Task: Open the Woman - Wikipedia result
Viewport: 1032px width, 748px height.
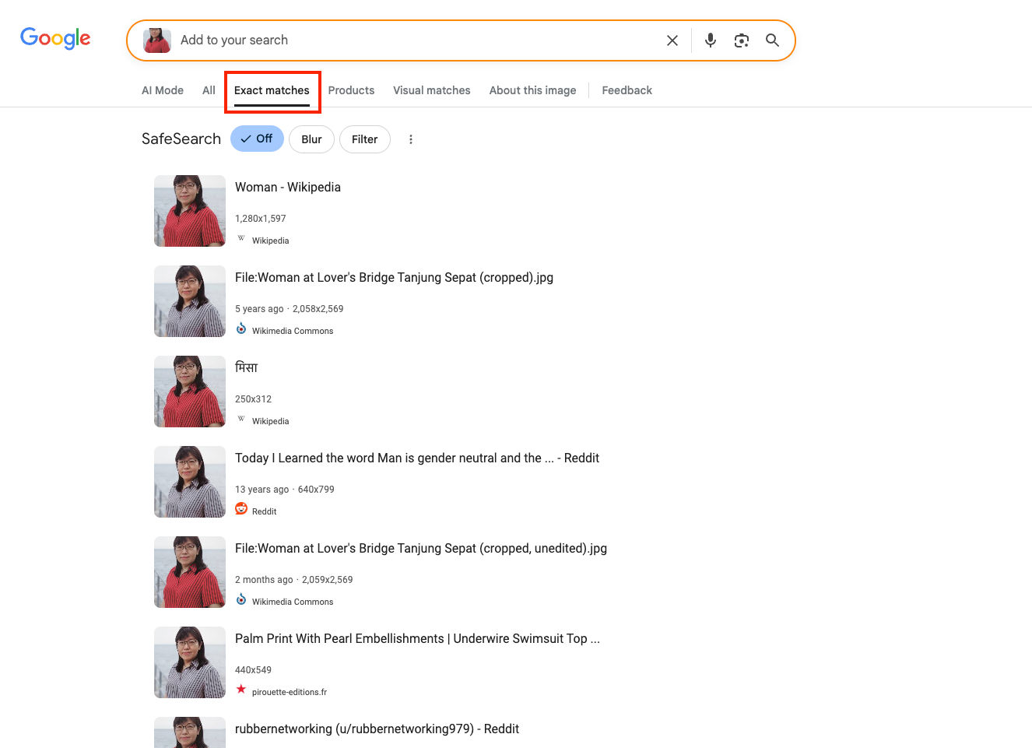Action: tap(288, 188)
